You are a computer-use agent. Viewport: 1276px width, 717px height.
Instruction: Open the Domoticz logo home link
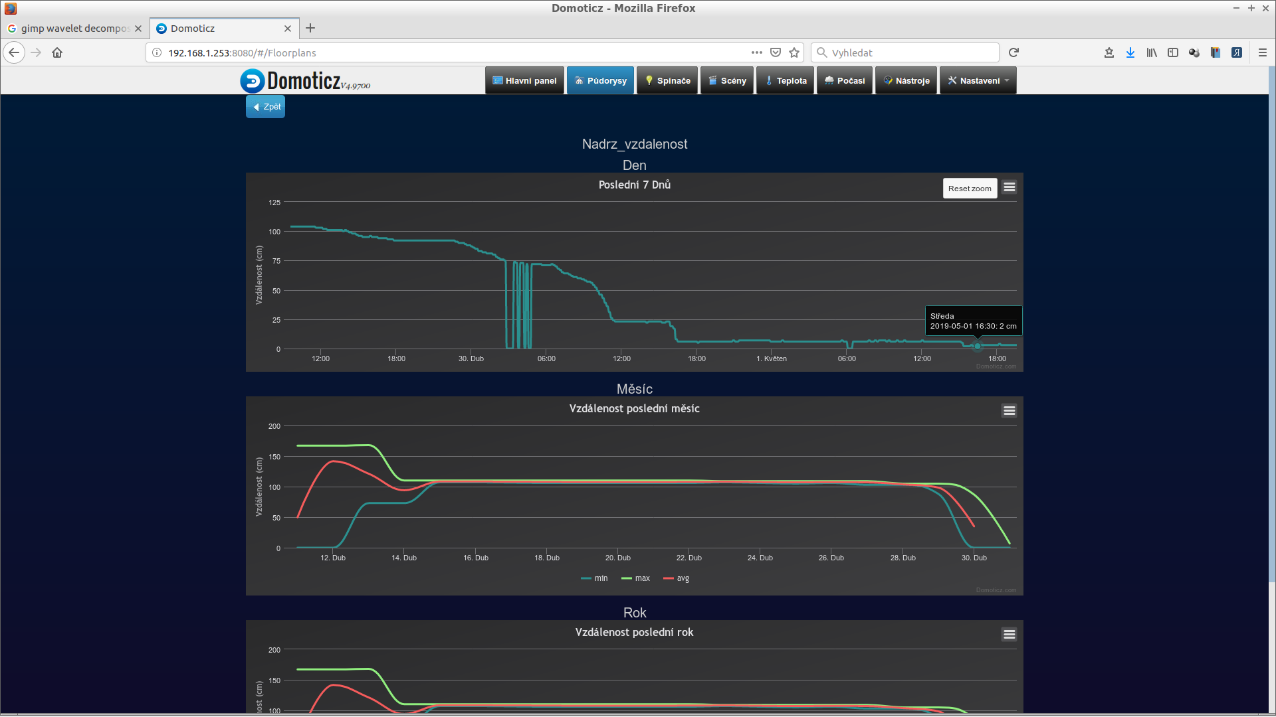[304, 81]
